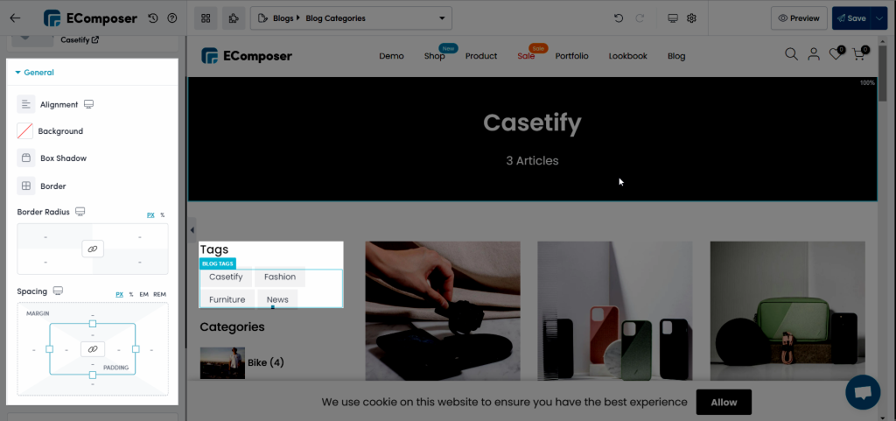Click Allow on the cookie banner
The image size is (896, 421).
[724, 402]
